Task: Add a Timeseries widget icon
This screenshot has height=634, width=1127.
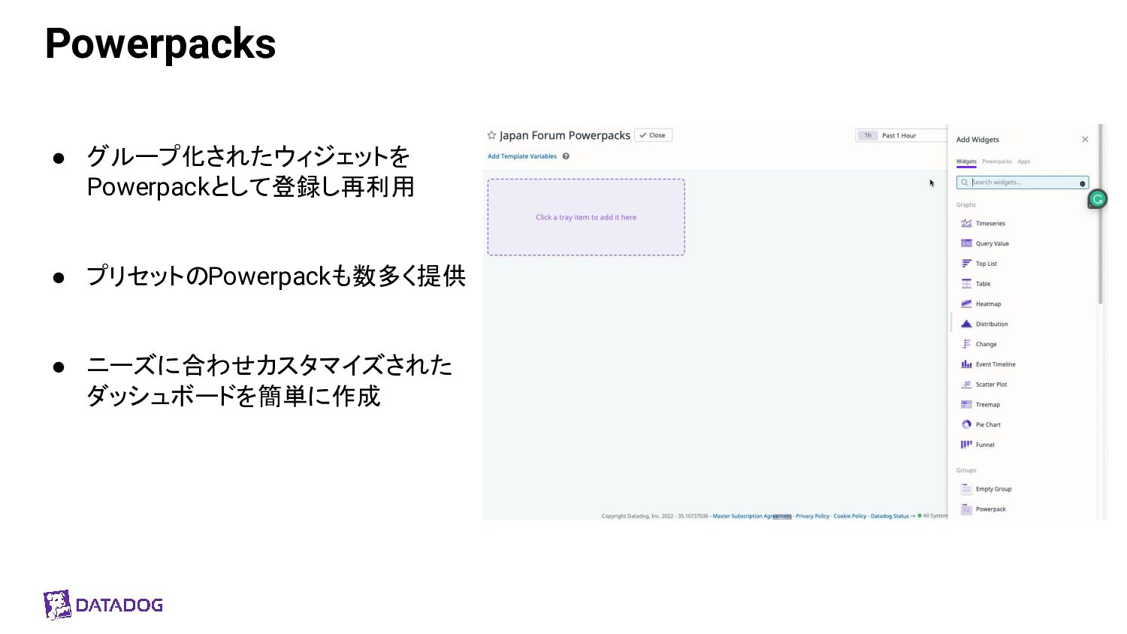Action: [x=966, y=223]
